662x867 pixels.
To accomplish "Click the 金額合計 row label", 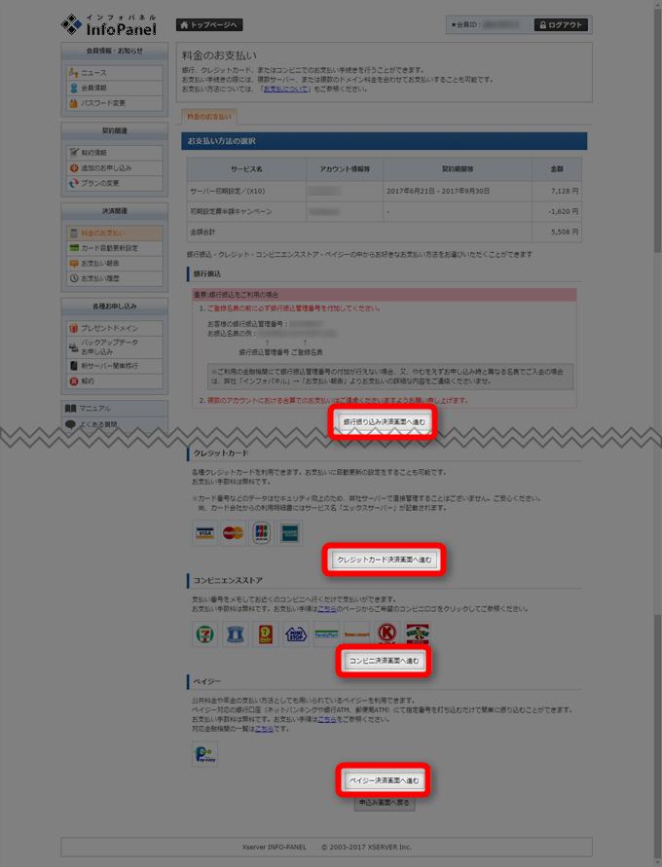I will coord(202,233).
